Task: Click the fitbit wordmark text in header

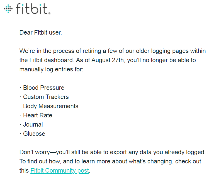Action: pyautogui.click(x=33, y=9)
